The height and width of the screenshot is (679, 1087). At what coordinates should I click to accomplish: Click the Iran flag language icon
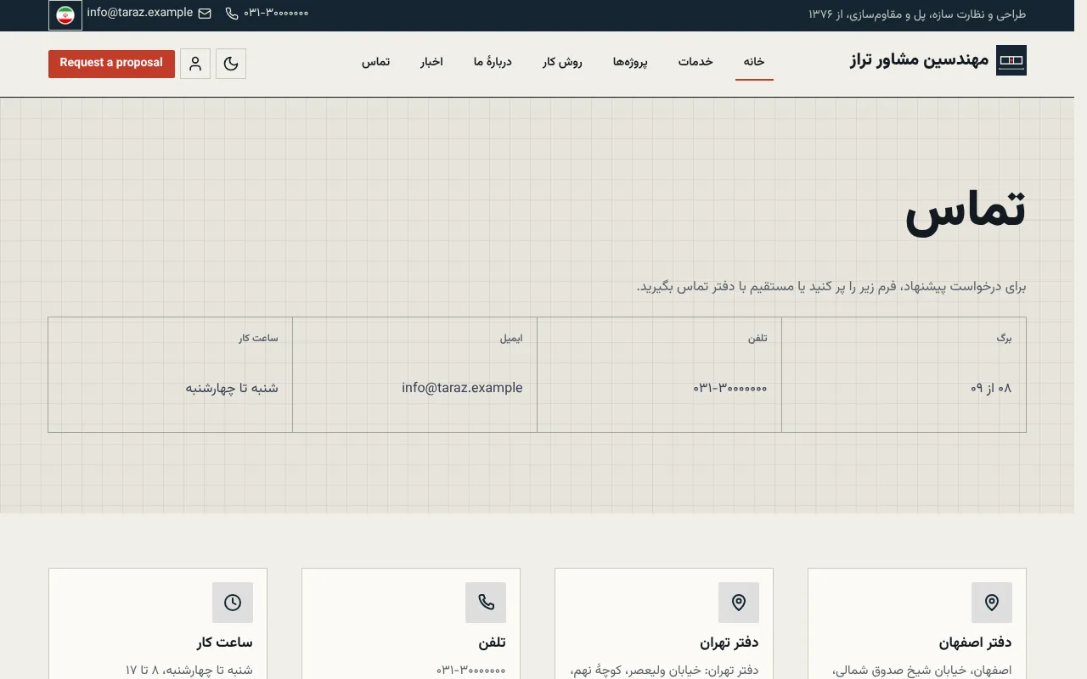tap(65, 15)
